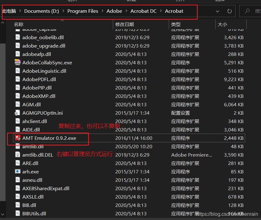The height and width of the screenshot is (220, 261).
Task: Go to Adobe breadcrumb segment
Action: tap(114, 11)
